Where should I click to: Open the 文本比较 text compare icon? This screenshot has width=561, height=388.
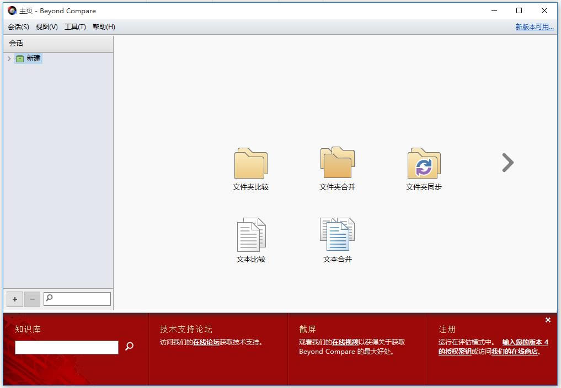pyautogui.click(x=250, y=235)
